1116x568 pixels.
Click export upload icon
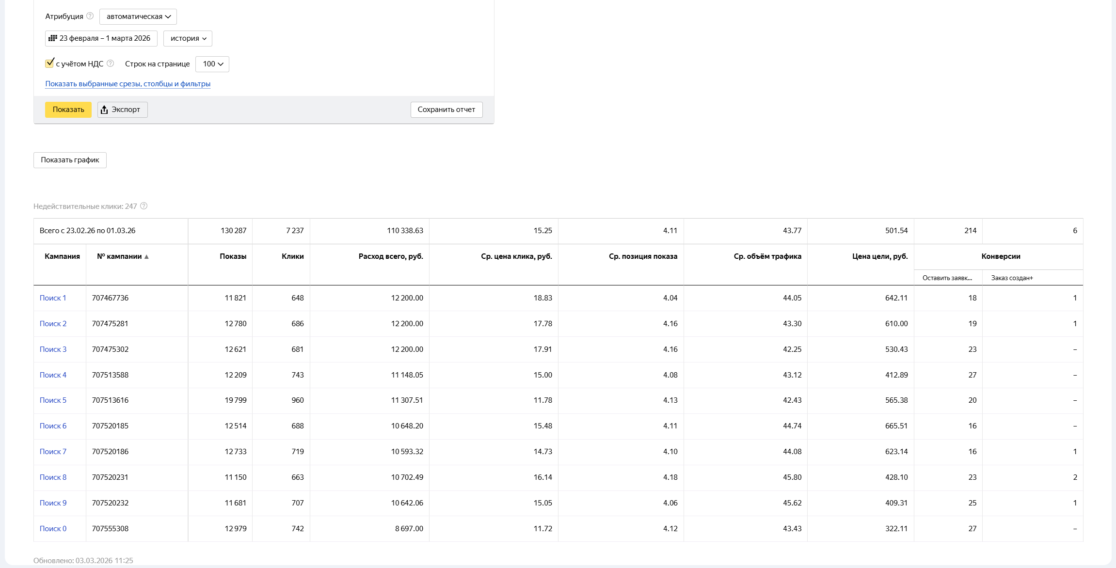(104, 110)
